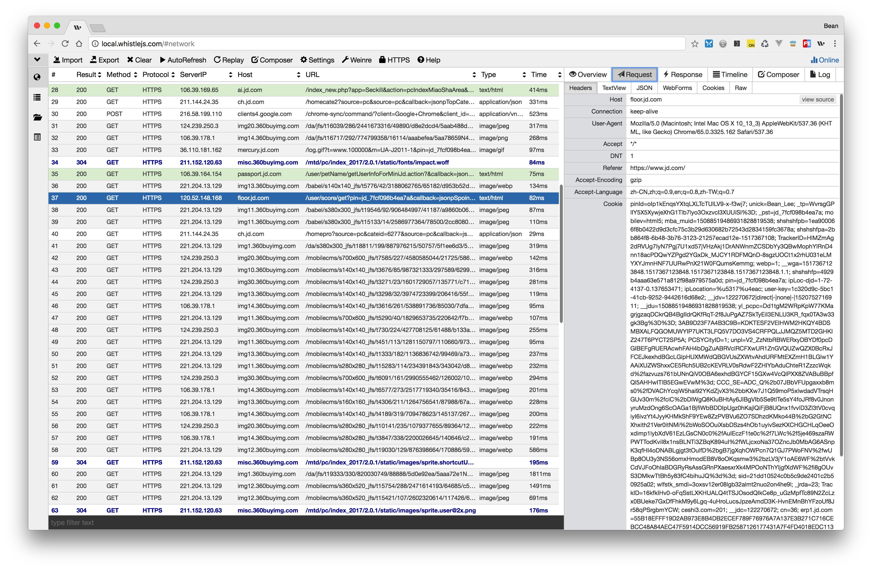This screenshot has height=570, width=872.
Task: Open the Chrome three-dot menu
Action: point(835,43)
